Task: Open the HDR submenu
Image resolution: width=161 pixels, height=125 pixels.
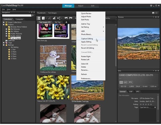Action: click(91, 31)
